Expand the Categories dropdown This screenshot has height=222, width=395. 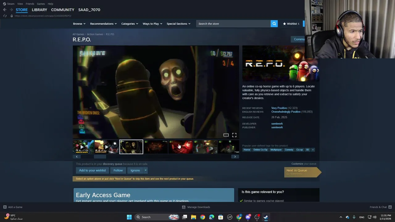(x=130, y=24)
